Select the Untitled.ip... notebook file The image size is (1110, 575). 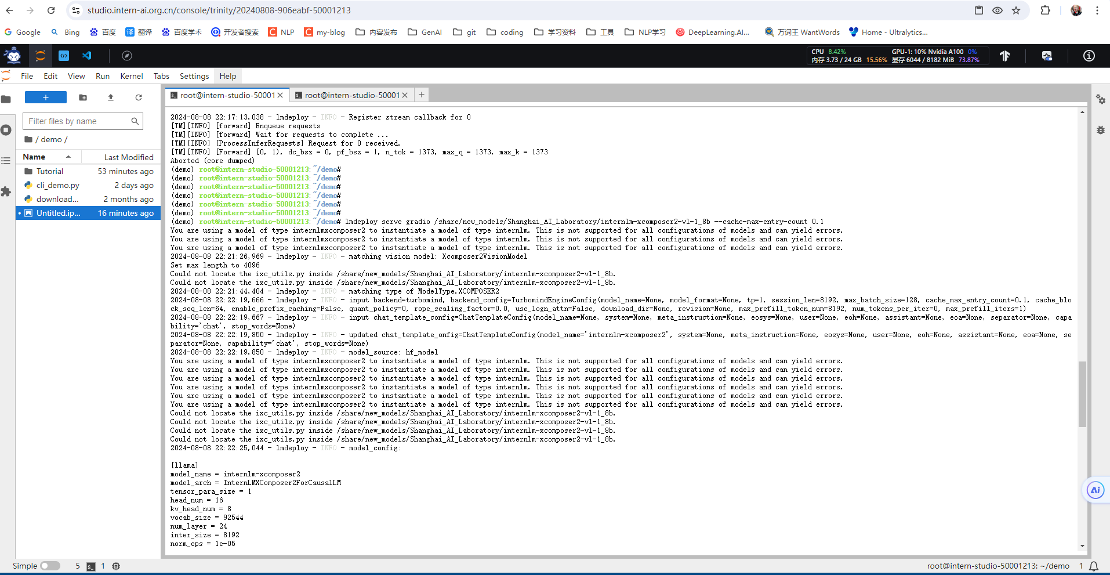coord(89,213)
